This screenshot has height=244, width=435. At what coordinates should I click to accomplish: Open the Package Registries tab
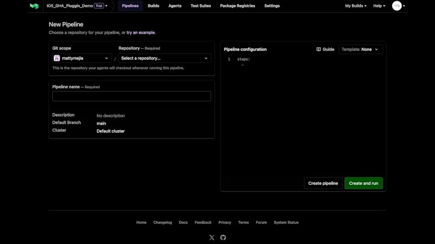(238, 6)
